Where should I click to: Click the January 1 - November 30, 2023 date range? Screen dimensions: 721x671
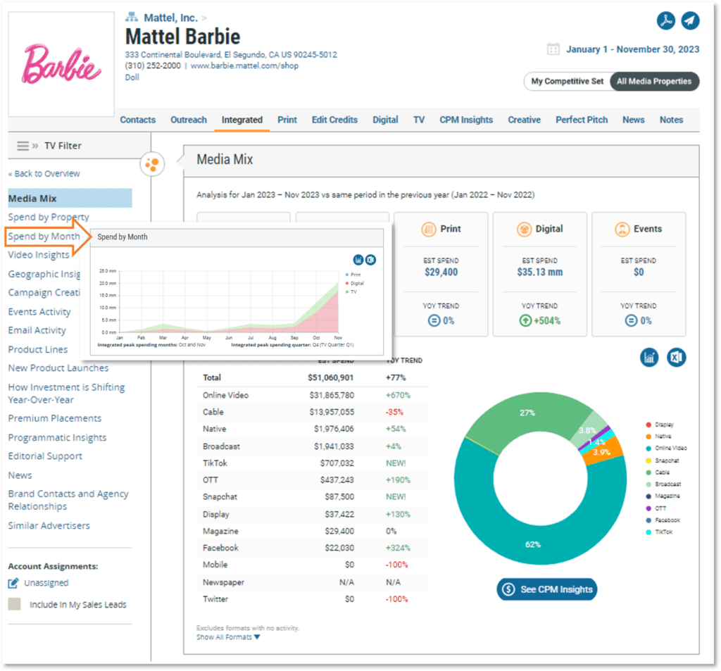coord(632,49)
